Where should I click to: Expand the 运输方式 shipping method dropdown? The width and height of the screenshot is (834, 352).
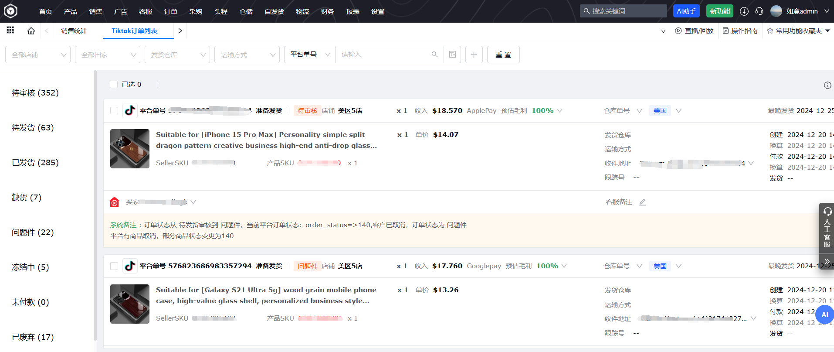click(x=247, y=55)
